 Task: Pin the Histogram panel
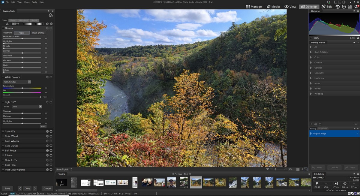point(354,11)
